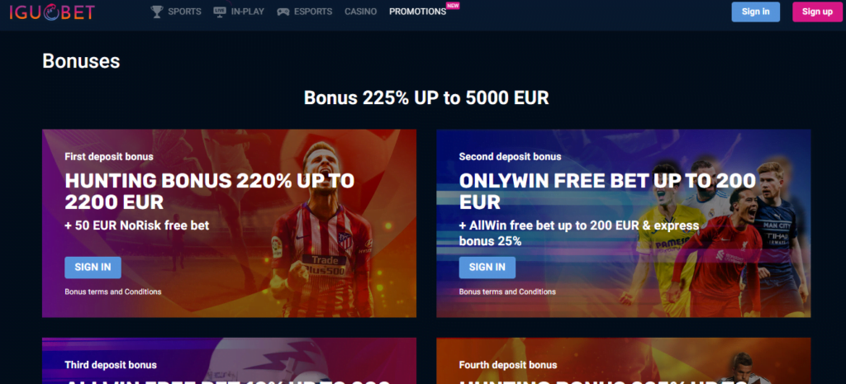Open the Casino page

[x=360, y=12]
